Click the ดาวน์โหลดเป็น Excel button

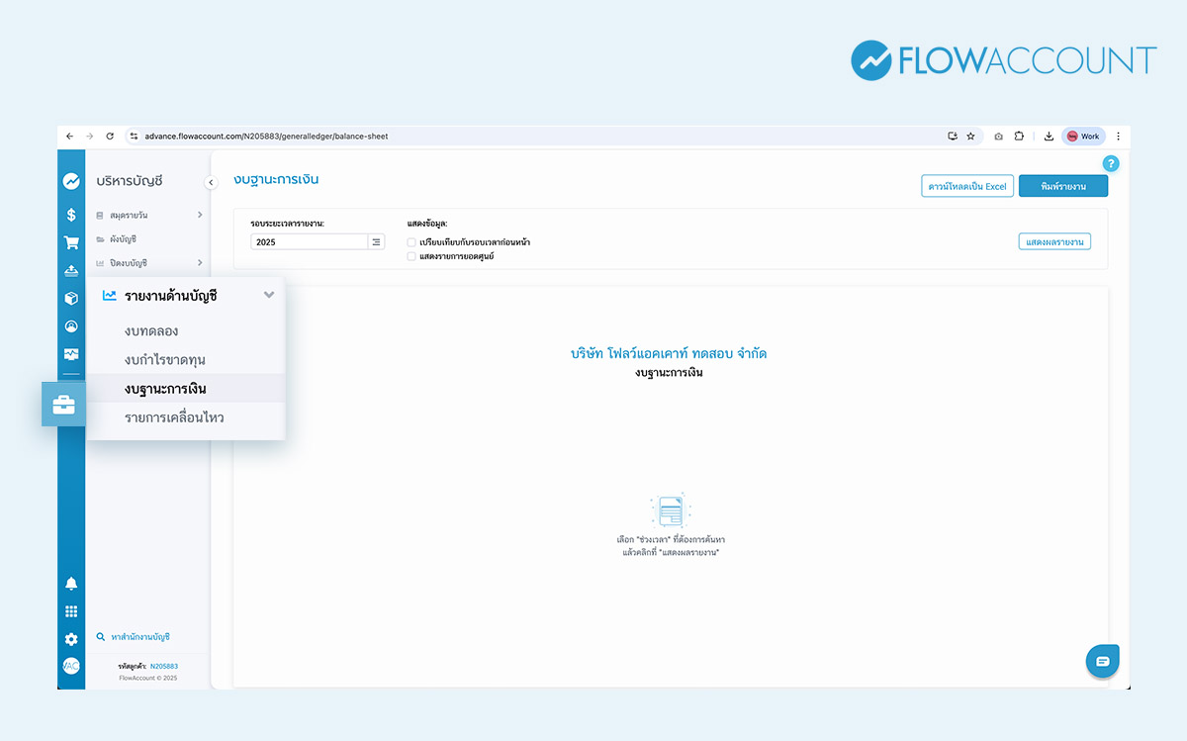click(966, 186)
